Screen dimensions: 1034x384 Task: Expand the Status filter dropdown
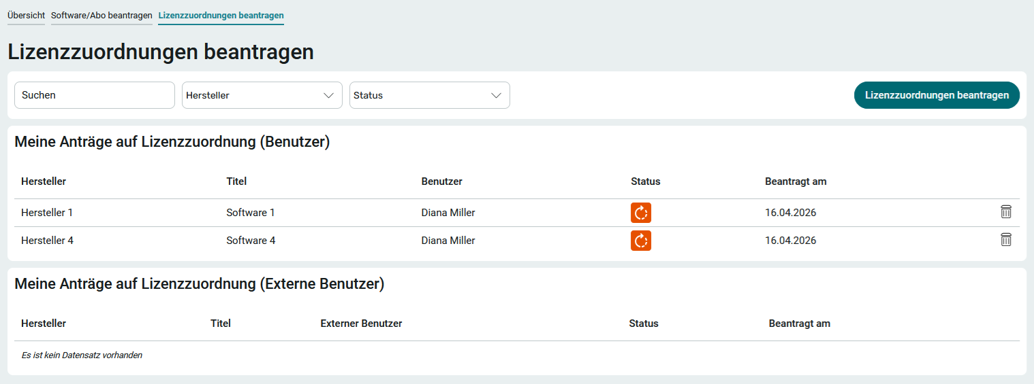tap(429, 95)
